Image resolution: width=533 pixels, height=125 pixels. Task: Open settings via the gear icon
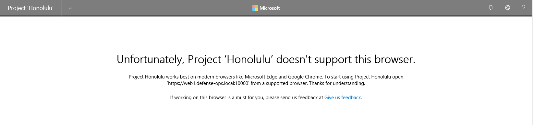point(507,8)
